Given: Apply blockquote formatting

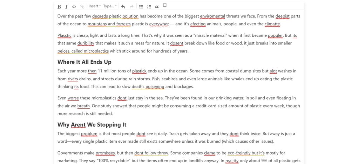Looking at the screenshot, I should (157, 7).
